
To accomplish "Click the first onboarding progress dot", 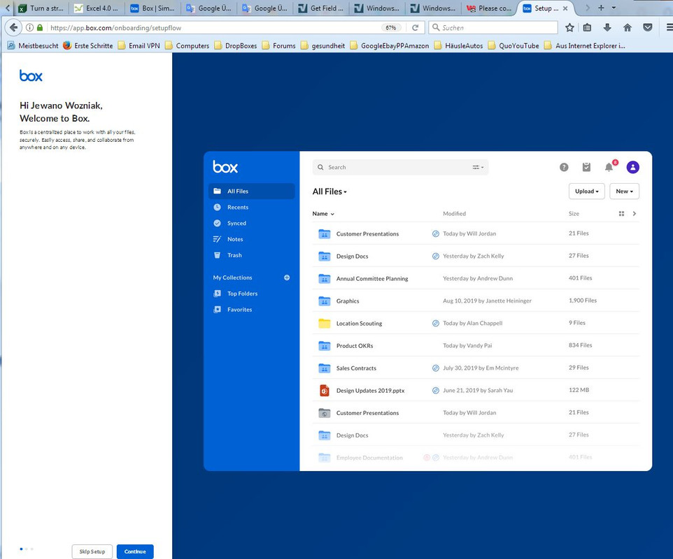I will (21, 549).
